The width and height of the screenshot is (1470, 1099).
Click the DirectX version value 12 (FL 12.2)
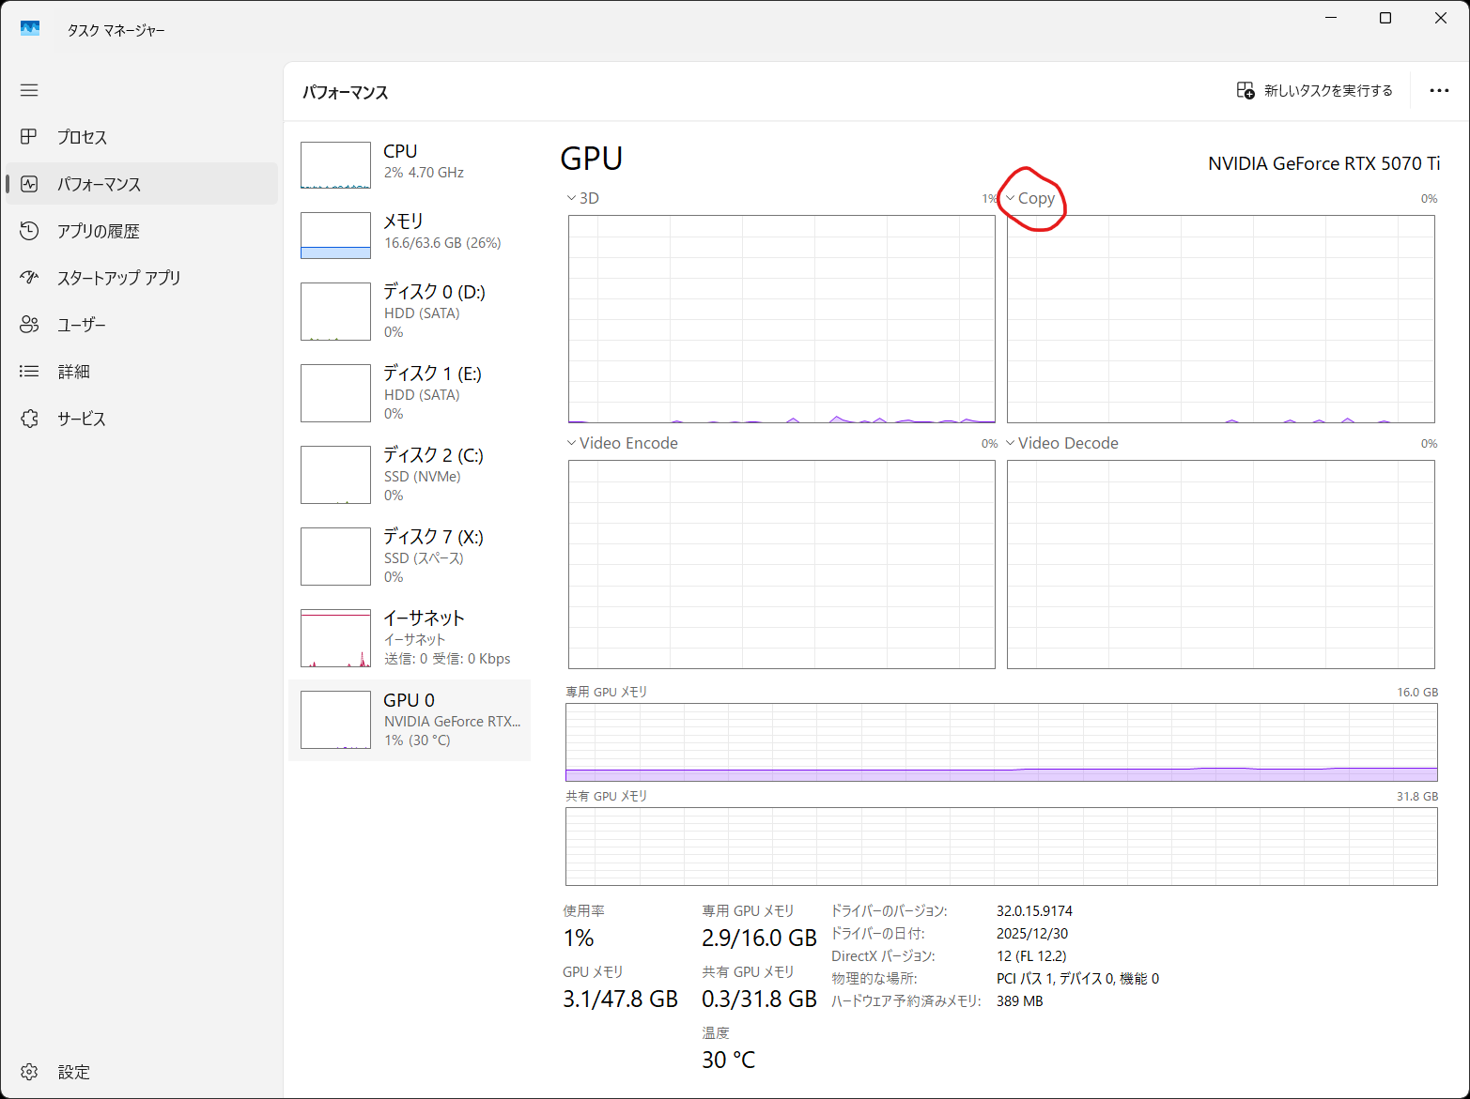1031,956
